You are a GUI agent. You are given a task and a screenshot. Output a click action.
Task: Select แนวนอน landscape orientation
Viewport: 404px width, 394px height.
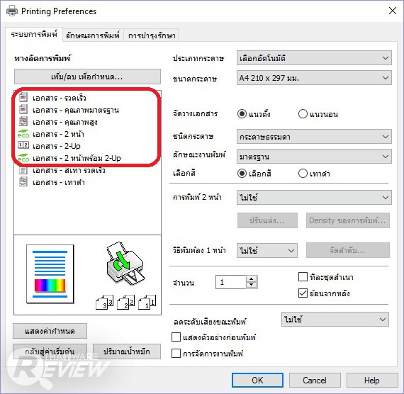303,113
